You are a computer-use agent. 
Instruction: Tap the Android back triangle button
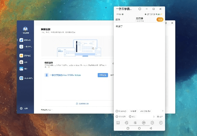click(151, 128)
